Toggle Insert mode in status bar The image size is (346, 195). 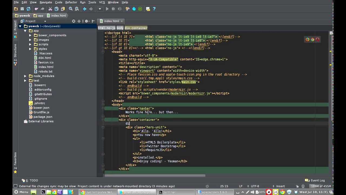(x=280, y=186)
